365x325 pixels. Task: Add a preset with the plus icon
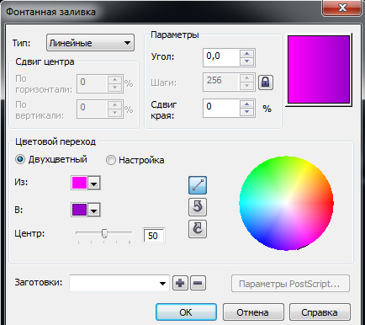coord(180,283)
